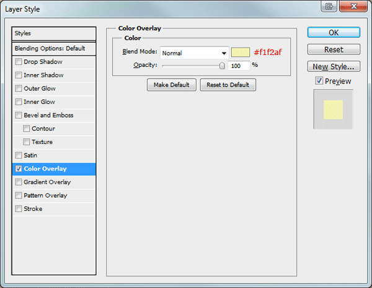
Task: Select the Drop Shadow label
Action: pyautogui.click(x=43, y=62)
